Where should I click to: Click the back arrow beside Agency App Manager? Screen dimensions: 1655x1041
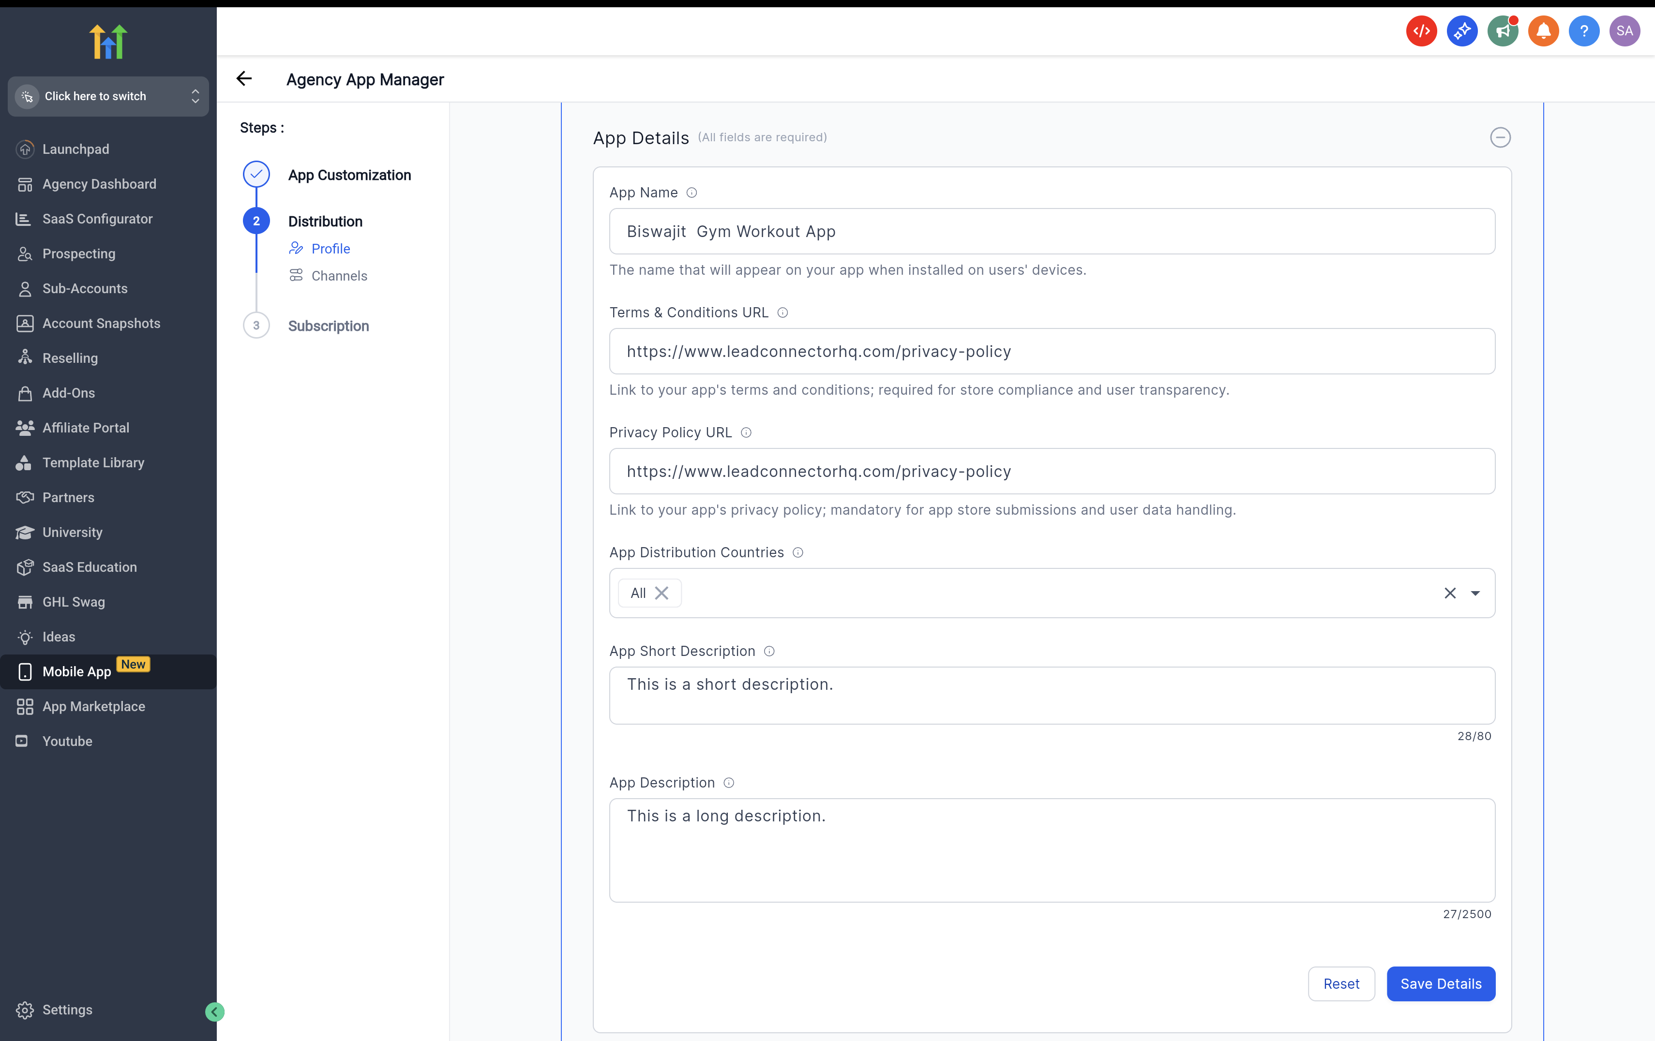click(x=244, y=79)
